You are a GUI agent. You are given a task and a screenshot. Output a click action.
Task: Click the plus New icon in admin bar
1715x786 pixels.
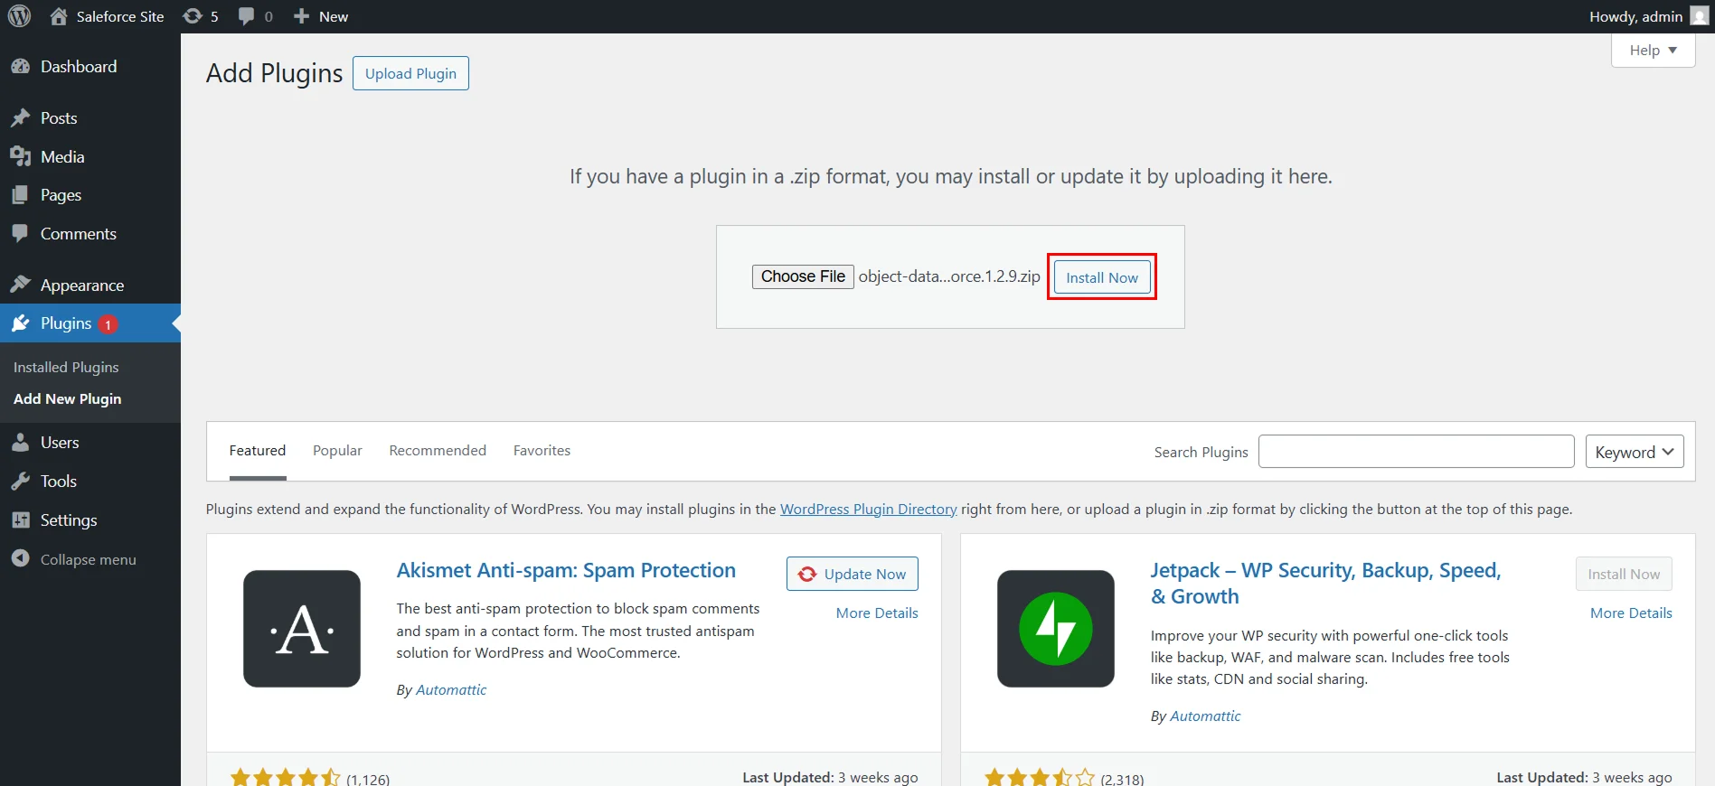(302, 16)
